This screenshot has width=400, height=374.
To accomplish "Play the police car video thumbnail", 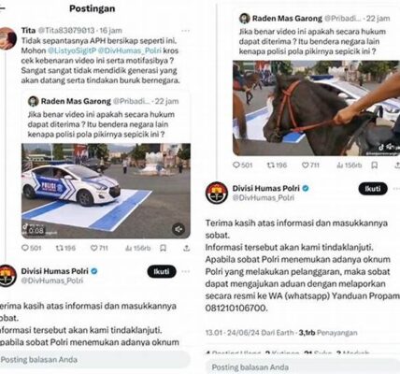I will pyautogui.click(x=106, y=191).
